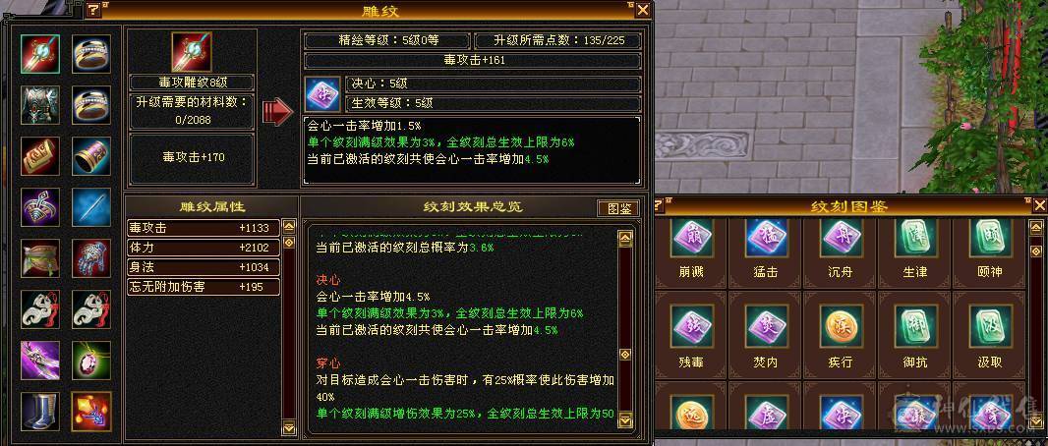1048x446 pixels.
Task: Select the boots equipment slot
Action: tap(39, 412)
